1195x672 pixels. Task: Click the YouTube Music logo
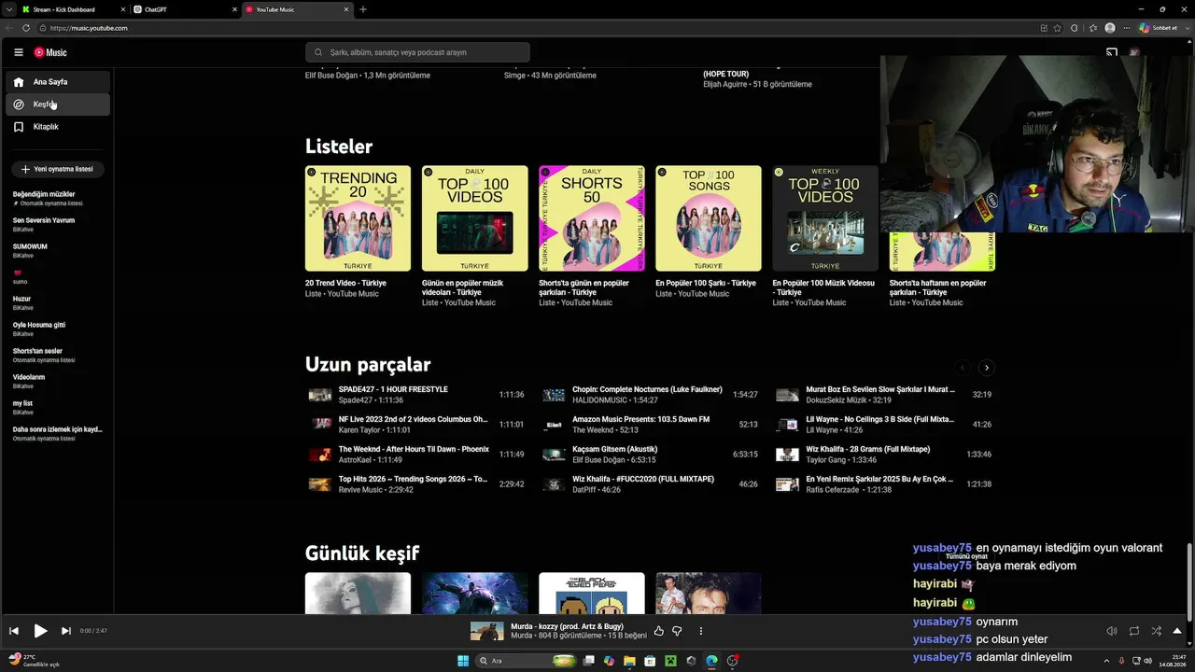(x=50, y=52)
